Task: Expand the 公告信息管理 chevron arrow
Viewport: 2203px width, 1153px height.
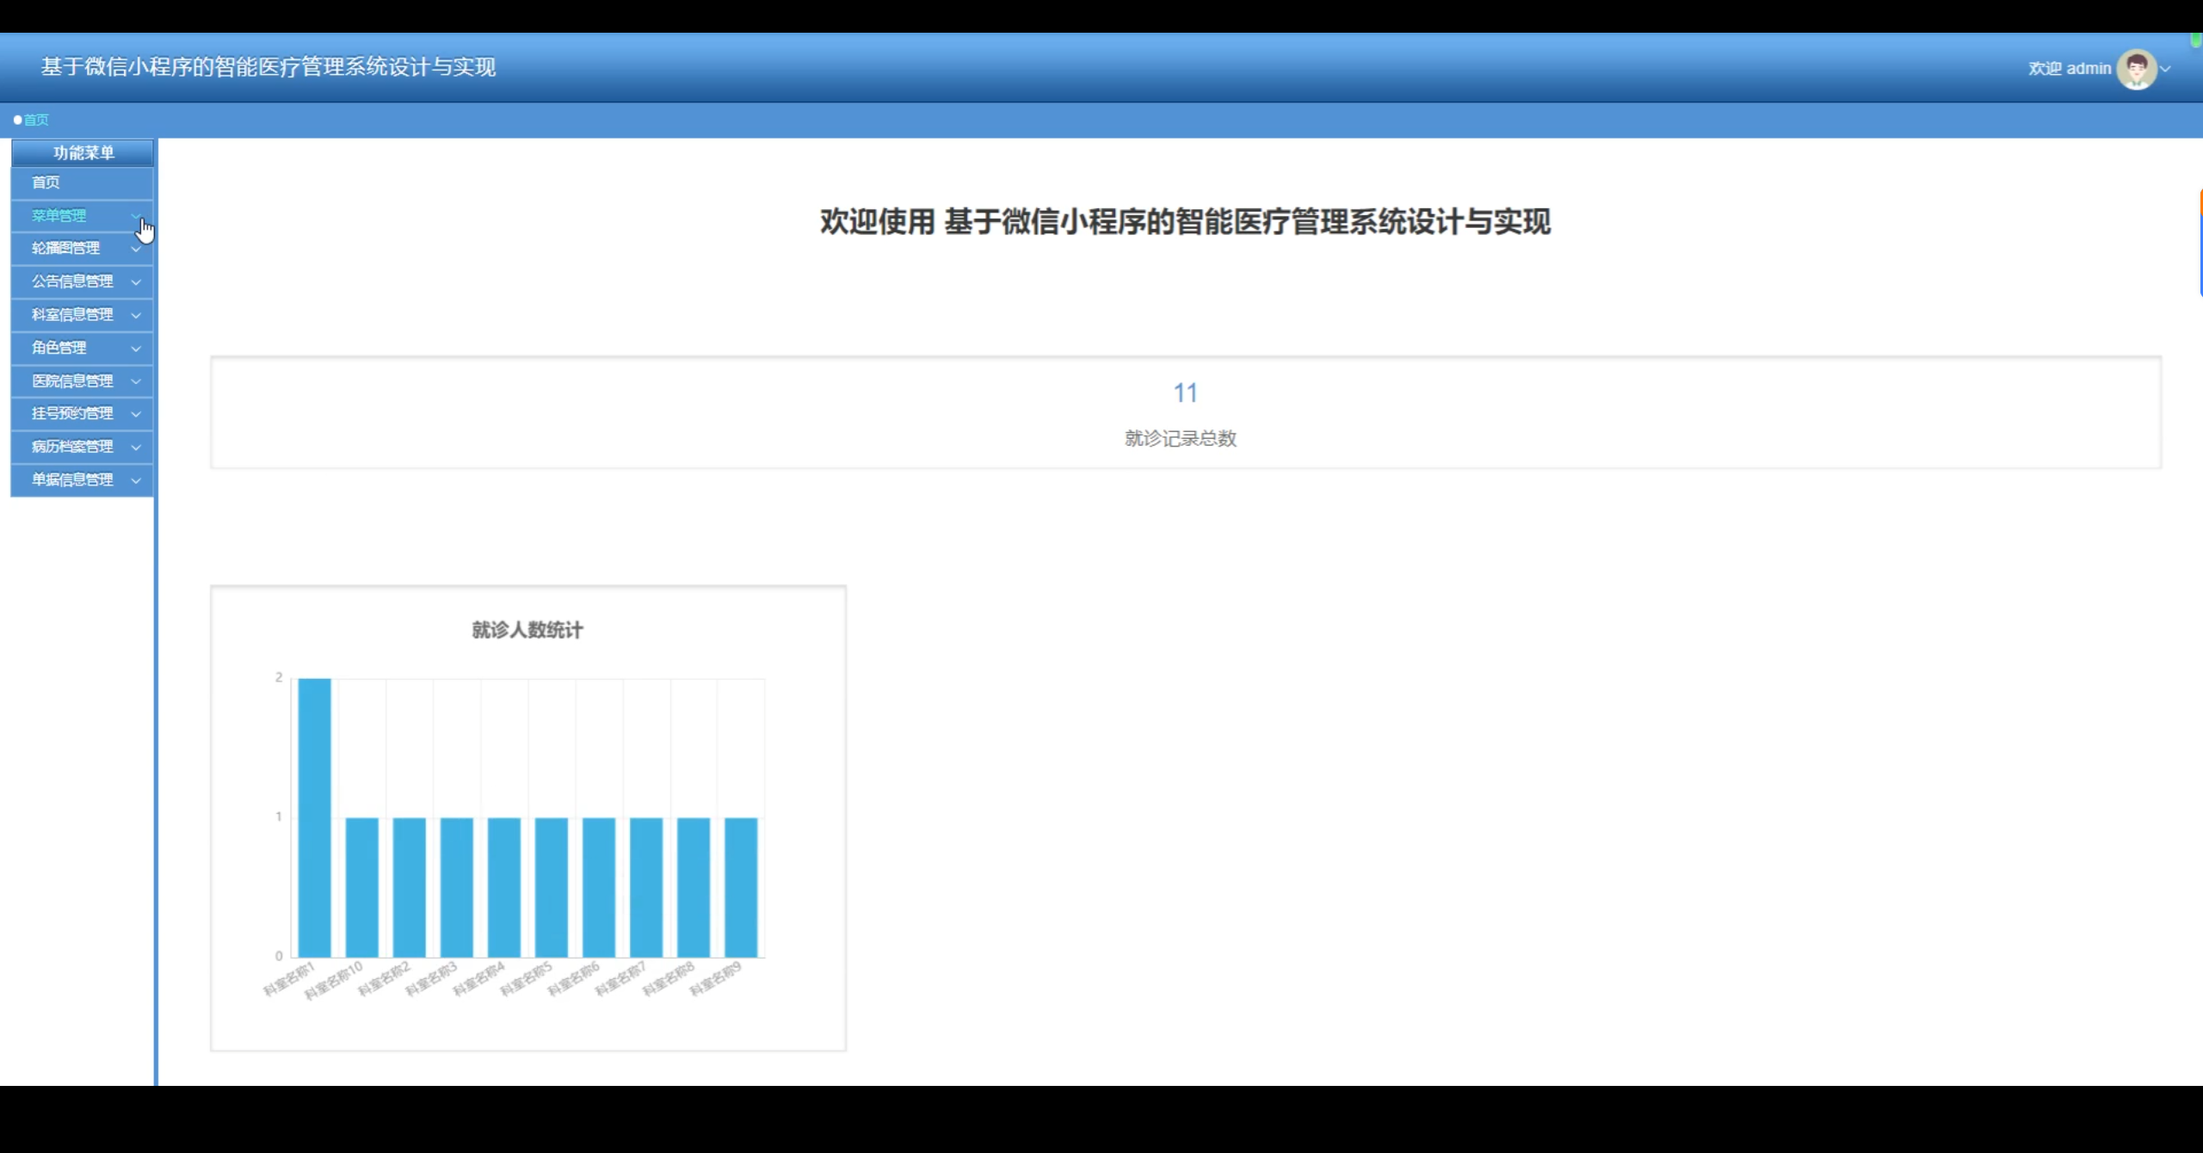Action: tap(135, 282)
